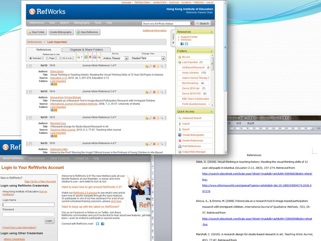The height and width of the screenshot is (241, 321).
Task: Check the box for Ref ID 1919
Action: pyautogui.click(x=30, y=66)
